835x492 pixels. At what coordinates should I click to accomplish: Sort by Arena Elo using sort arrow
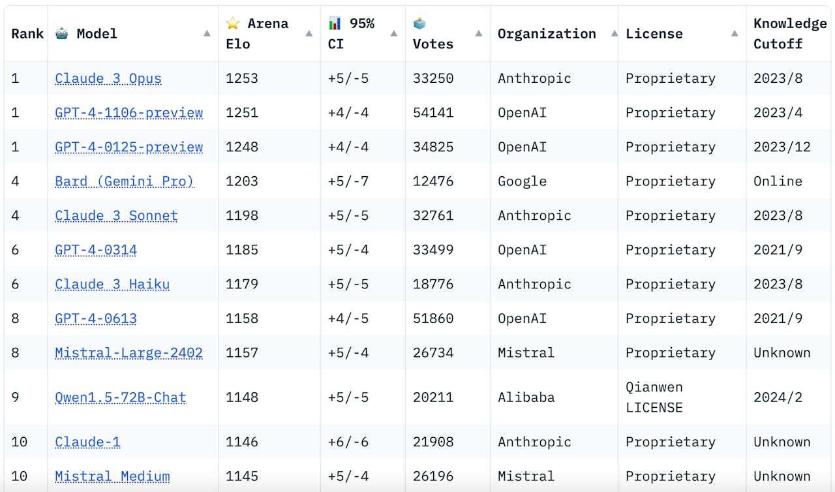click(x=309, y=33)
